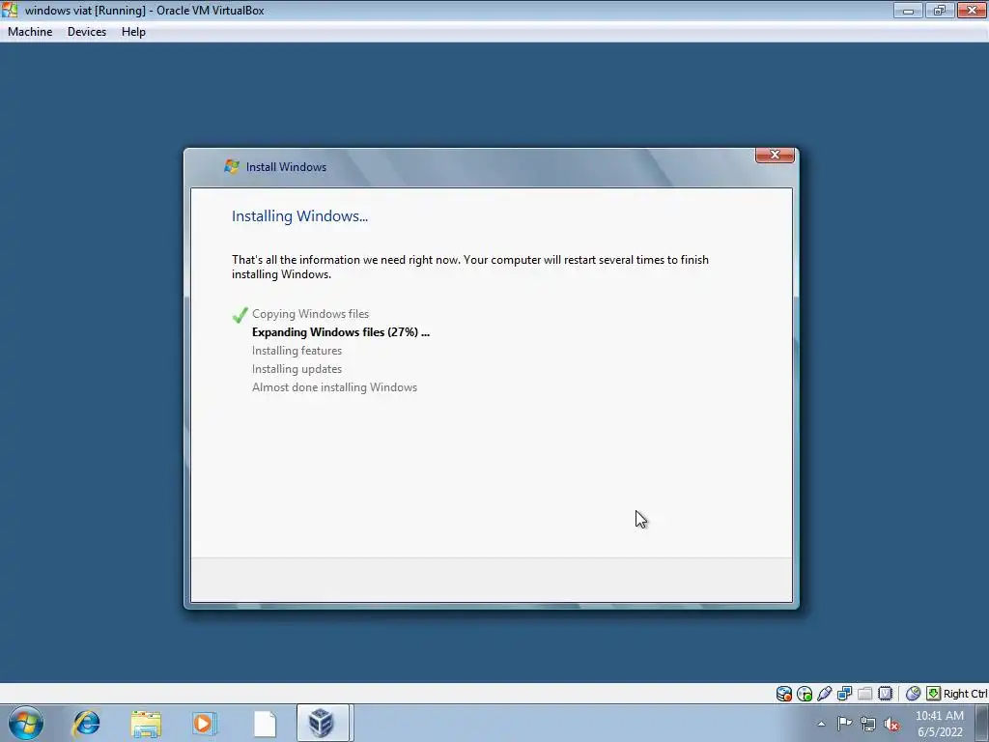
Task: Click the network adapters status icon
Action: 844,694
